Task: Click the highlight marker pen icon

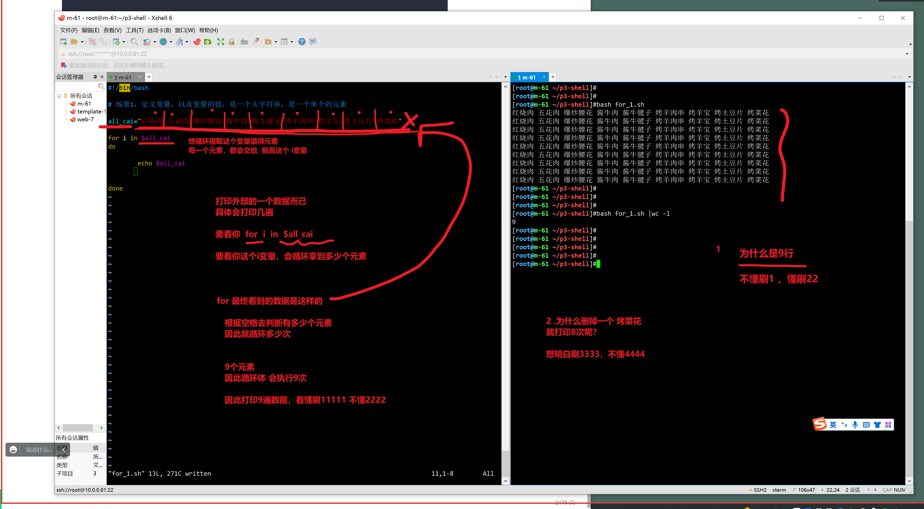Action: pos(255,42)
